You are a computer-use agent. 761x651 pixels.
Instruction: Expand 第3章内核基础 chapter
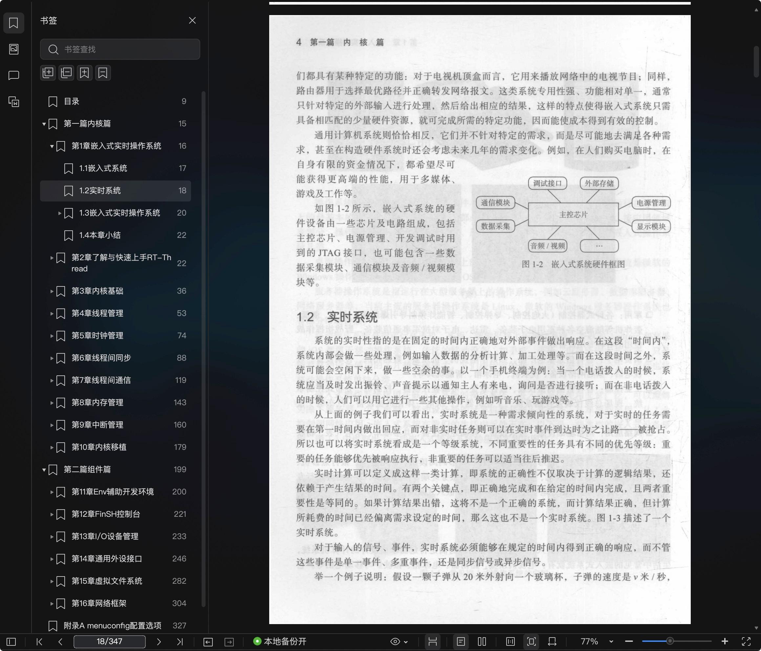coord(52,291)
